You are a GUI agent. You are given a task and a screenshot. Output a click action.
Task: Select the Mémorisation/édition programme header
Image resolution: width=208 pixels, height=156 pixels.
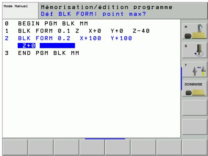click(x=107, y=7)
